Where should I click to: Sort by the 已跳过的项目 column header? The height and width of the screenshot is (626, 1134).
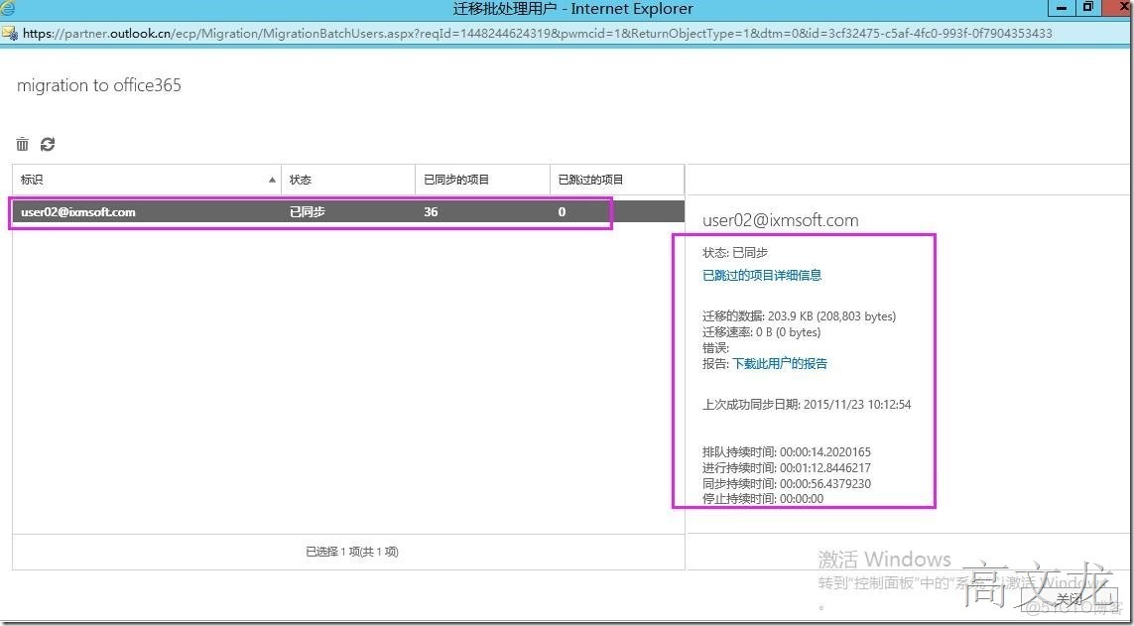click(591, 180)
